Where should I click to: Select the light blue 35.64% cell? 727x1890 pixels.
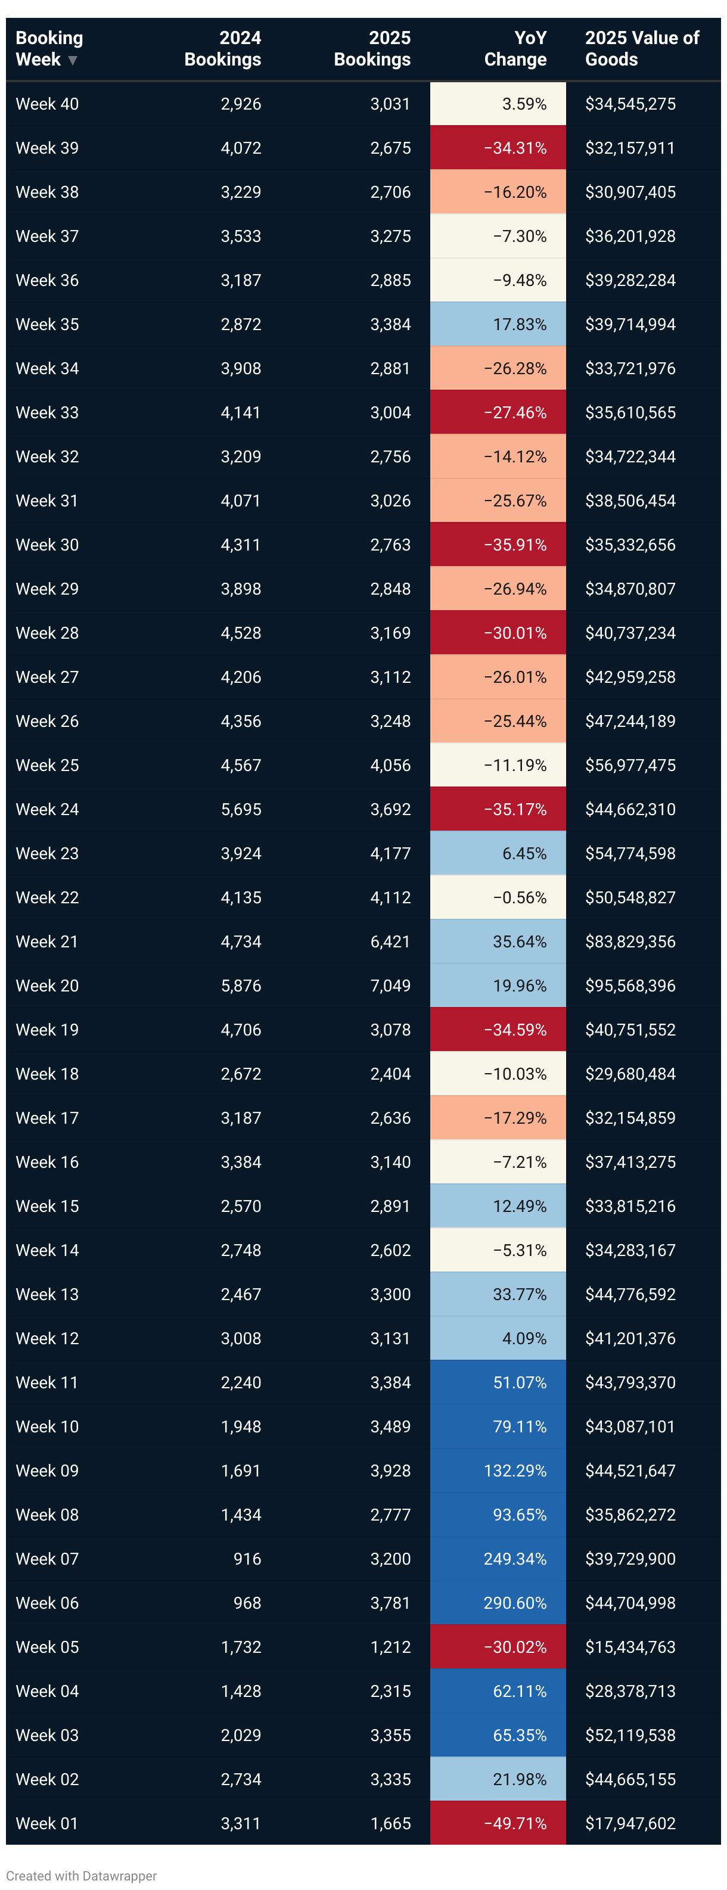point(518,941)
